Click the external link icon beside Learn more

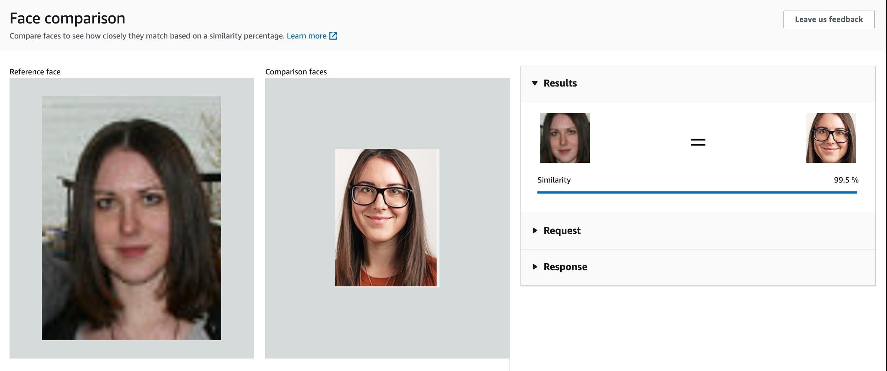point(333,36)
